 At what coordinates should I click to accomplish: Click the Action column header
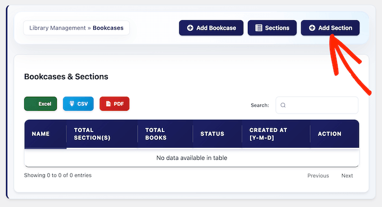click(334, 134)
